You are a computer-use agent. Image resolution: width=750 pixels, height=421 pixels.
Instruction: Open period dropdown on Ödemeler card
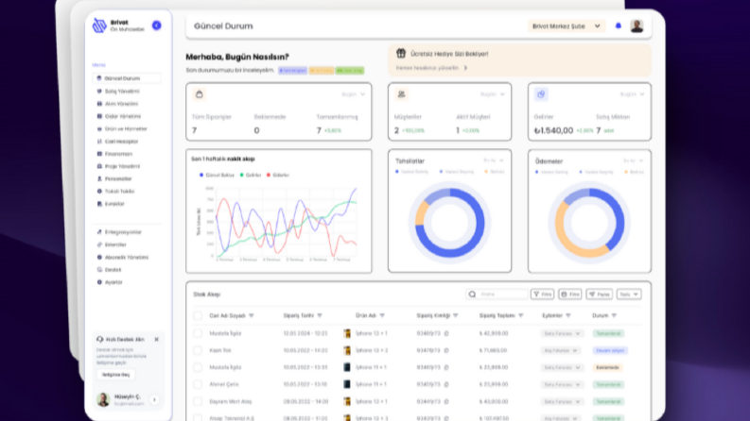[633, 160]
